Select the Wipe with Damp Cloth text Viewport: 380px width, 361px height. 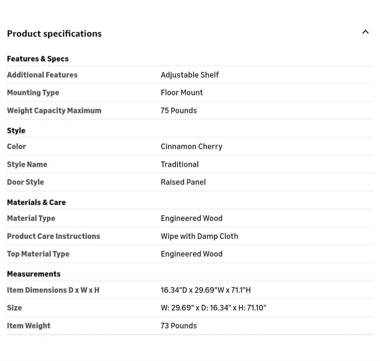click(199, 236)
